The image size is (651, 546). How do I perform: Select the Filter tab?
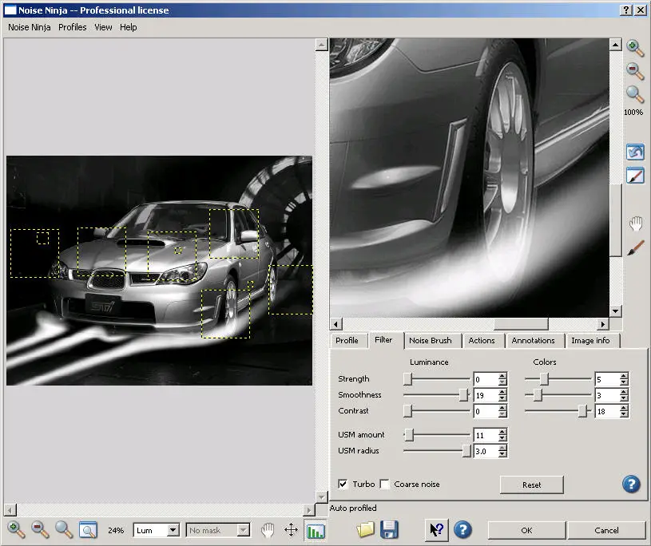[x=383, y=340]
